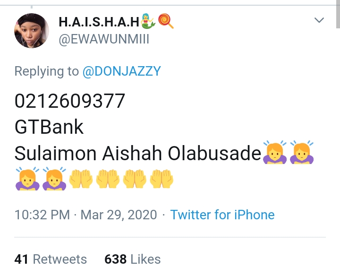Viewport: 340px width, 276px height.
Task: Click the mermaid emoji beside the name
Action: coord(148,21)
